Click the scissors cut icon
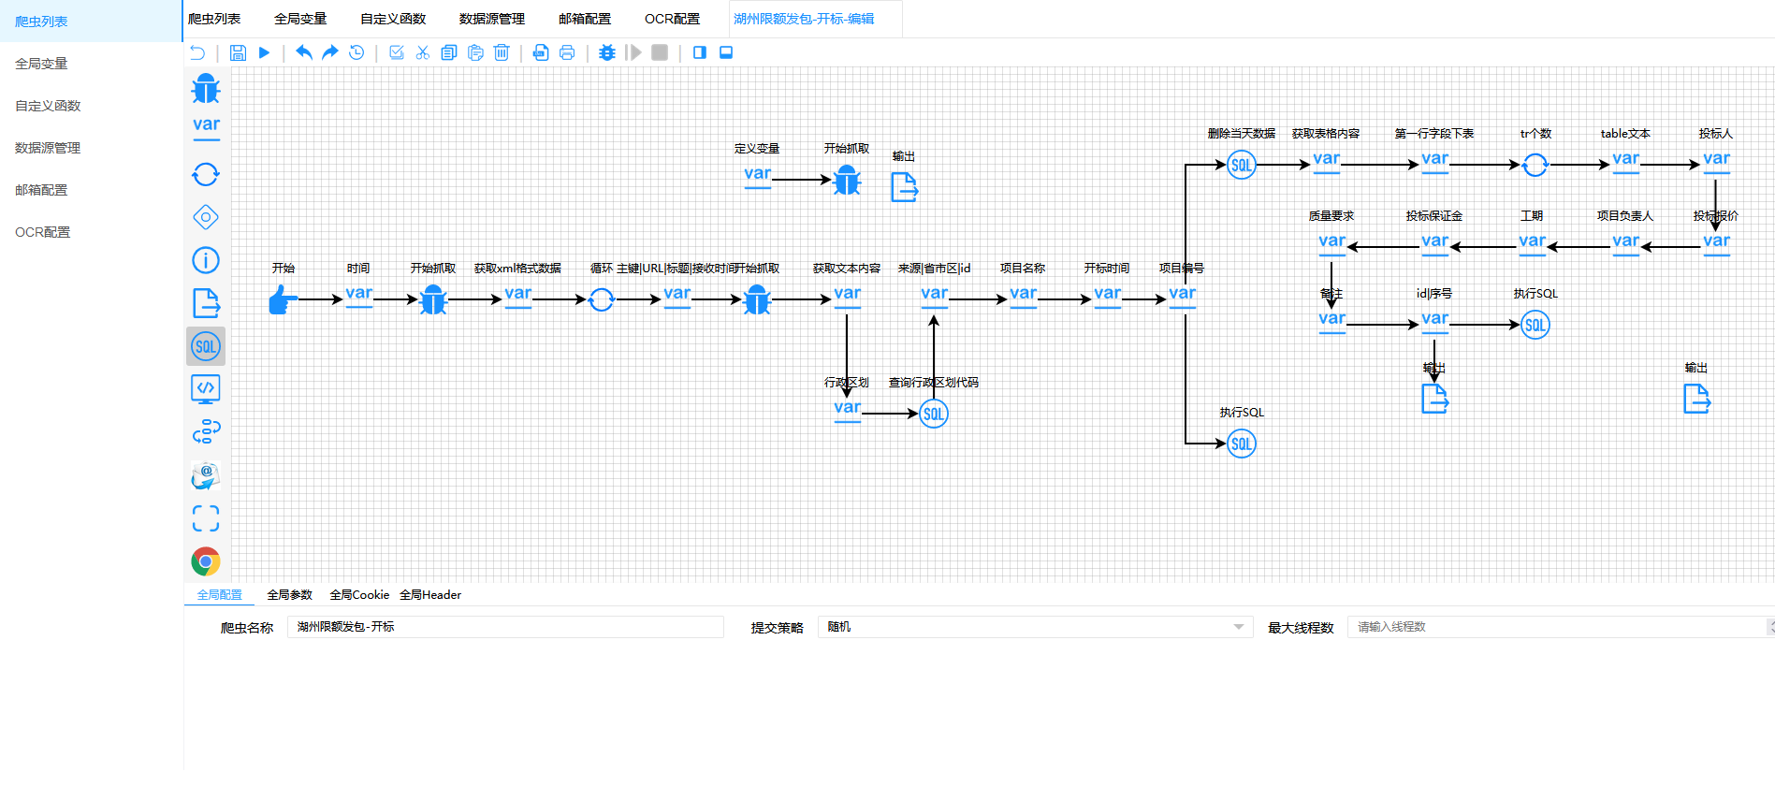Screen dimensions: 1775x786 point(423,52)
